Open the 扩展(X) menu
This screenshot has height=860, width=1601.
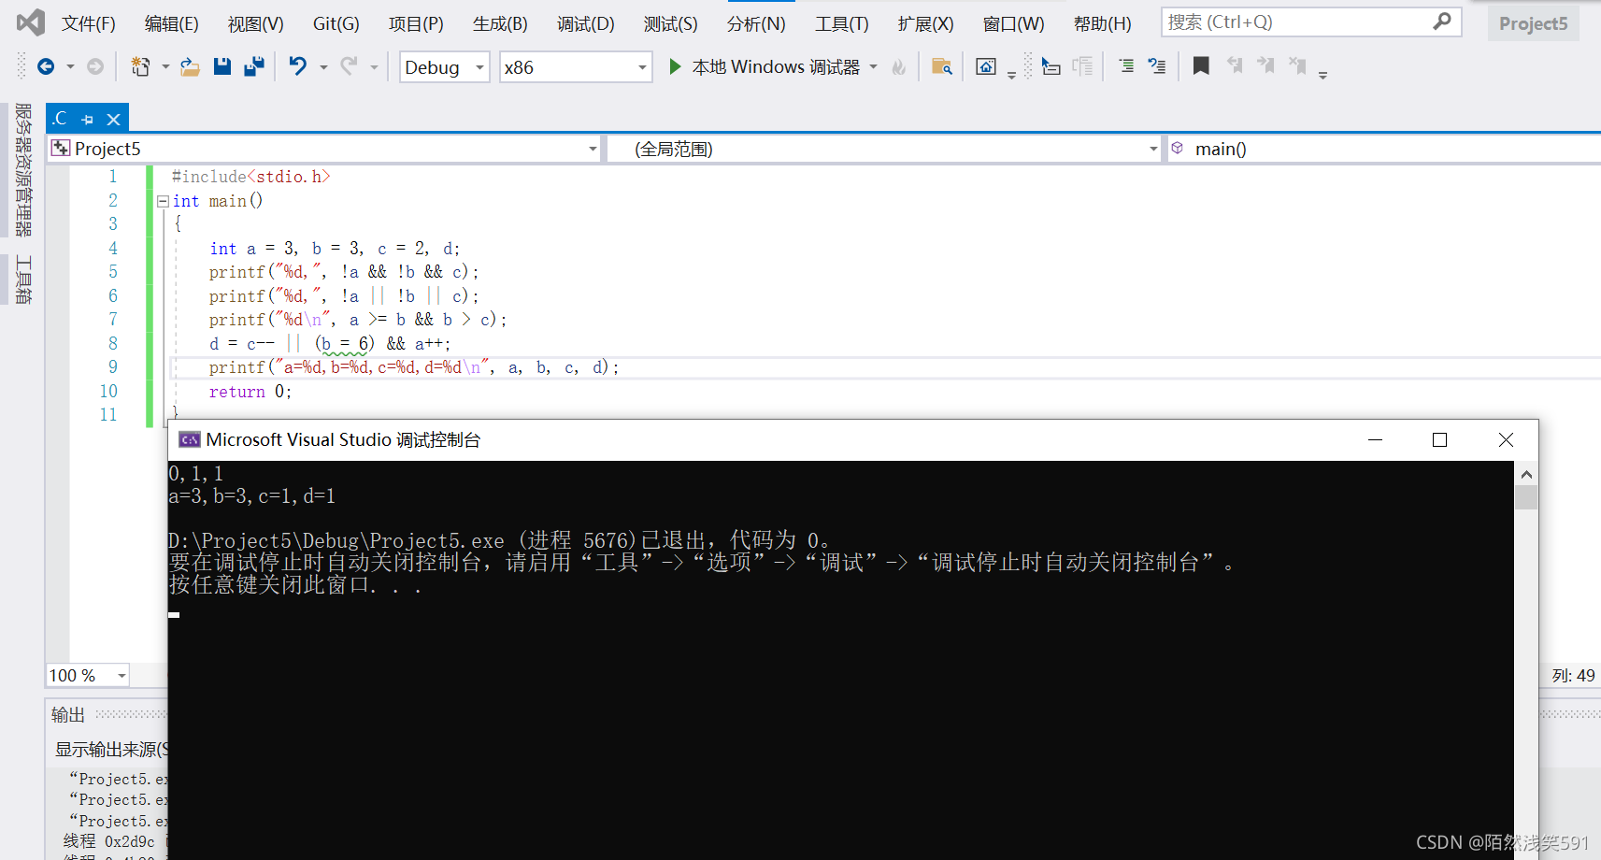(x=926, y=23)
